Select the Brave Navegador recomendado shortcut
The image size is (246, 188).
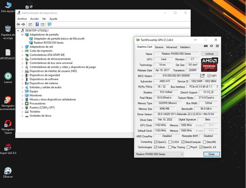(x=8, y=103)
